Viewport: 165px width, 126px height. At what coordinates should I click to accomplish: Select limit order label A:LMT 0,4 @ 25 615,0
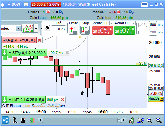(26, 100)
